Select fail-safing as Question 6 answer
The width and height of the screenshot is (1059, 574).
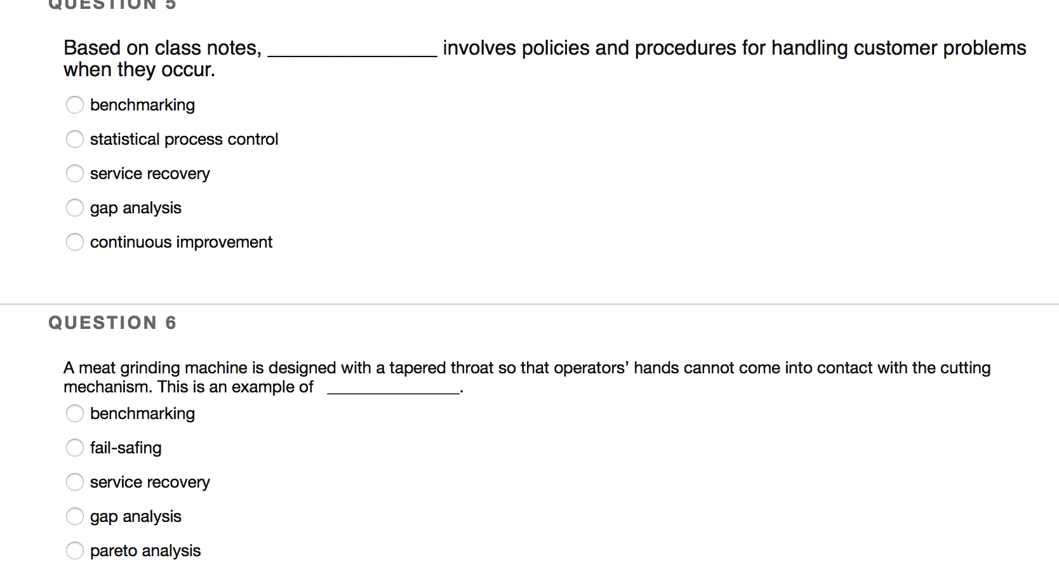pos(75,448)
